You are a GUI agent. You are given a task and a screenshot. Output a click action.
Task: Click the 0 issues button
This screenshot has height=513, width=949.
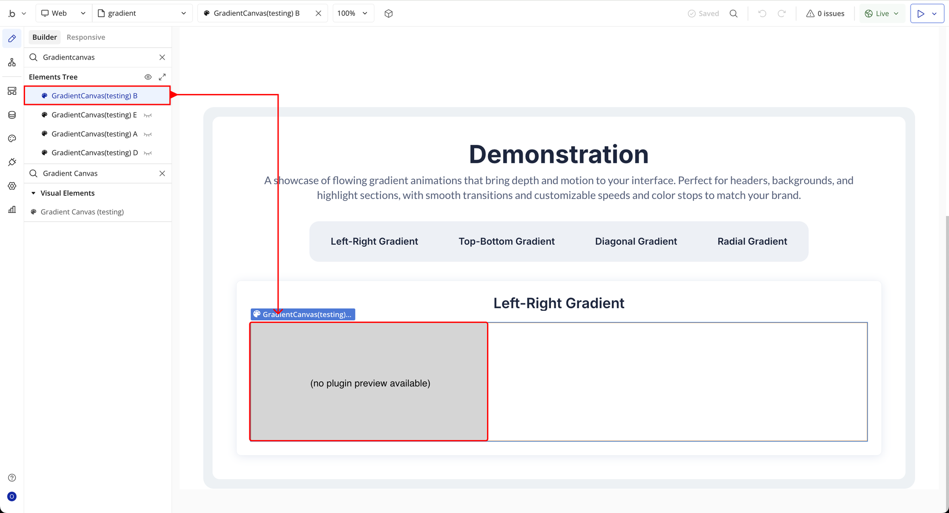point(825,13)
